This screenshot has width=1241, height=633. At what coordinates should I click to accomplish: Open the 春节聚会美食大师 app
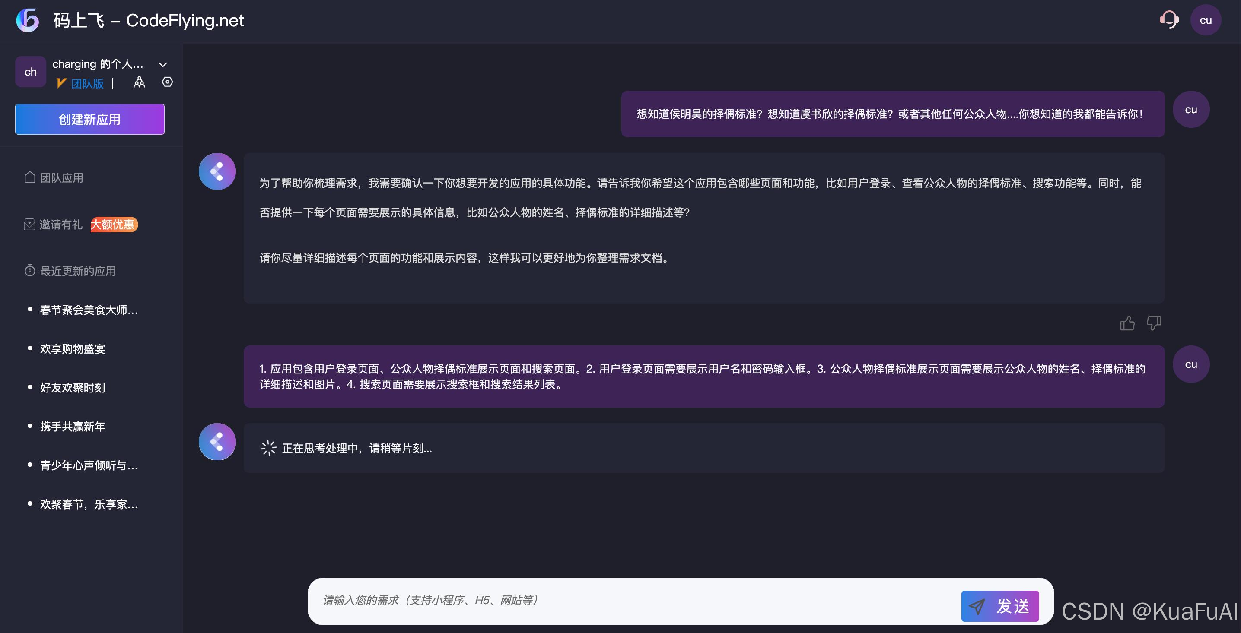[89, 310]
